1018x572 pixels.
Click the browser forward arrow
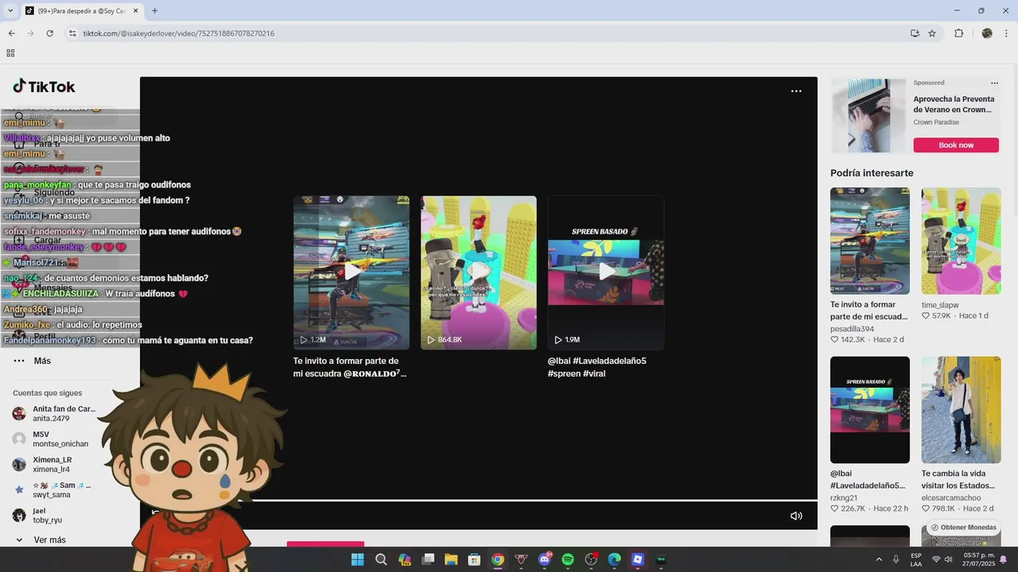pos(30,33)
